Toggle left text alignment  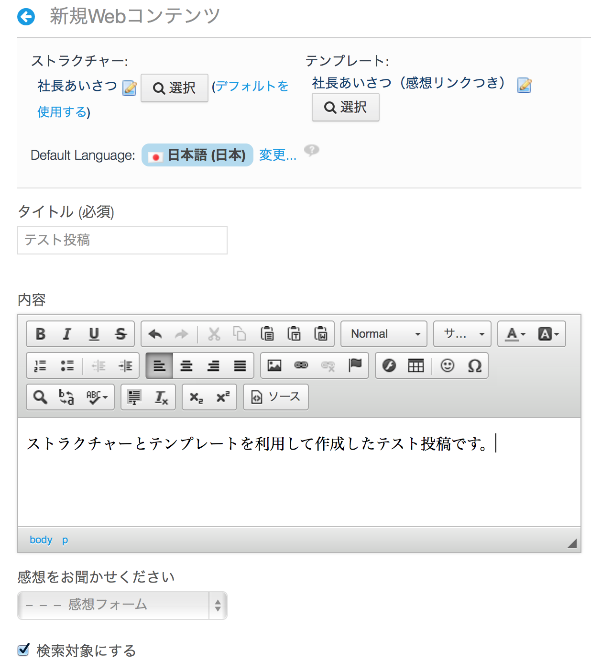(x=159, y=365)
